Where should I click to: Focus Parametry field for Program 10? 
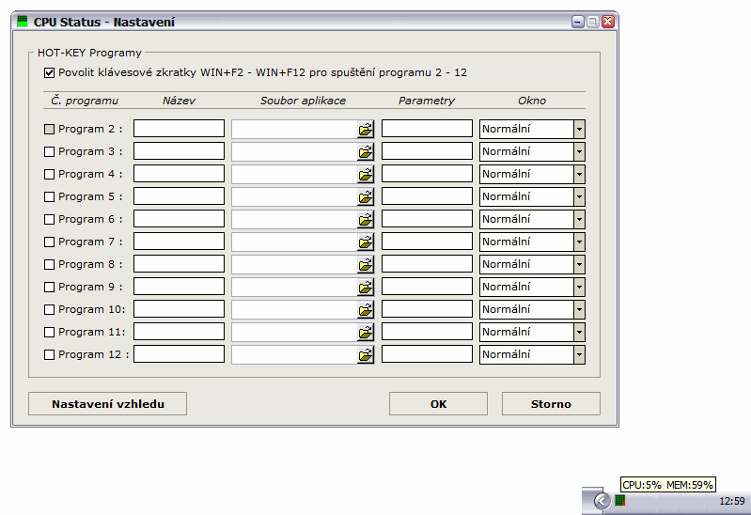(427, 308)
